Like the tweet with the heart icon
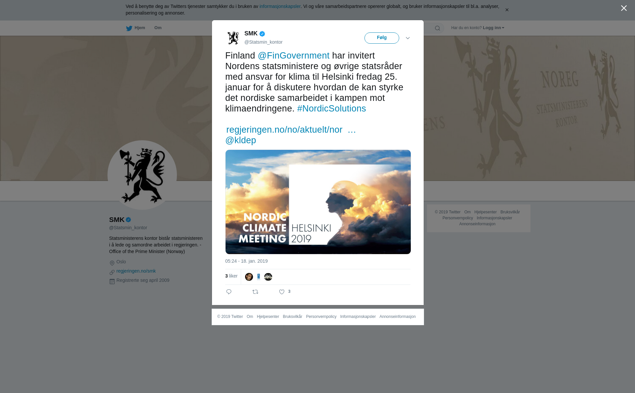 click(x=282, y=292)
